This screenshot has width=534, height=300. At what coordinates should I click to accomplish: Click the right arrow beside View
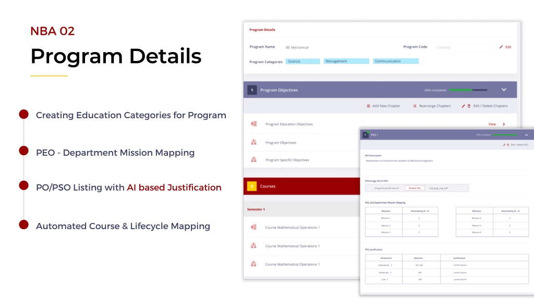[504, 124]
